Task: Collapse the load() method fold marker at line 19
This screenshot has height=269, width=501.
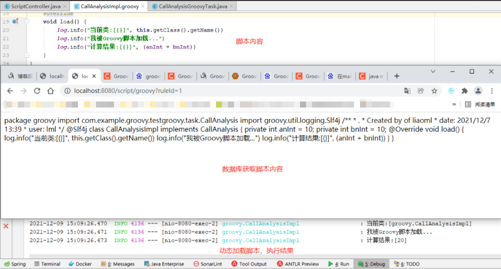Action: 27,21
